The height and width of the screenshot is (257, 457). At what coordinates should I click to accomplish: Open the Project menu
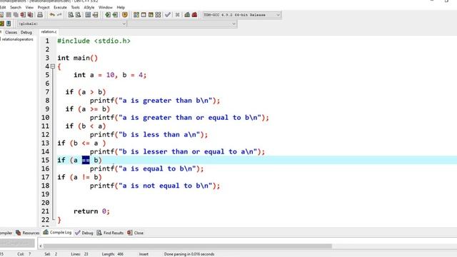[44, 7]
